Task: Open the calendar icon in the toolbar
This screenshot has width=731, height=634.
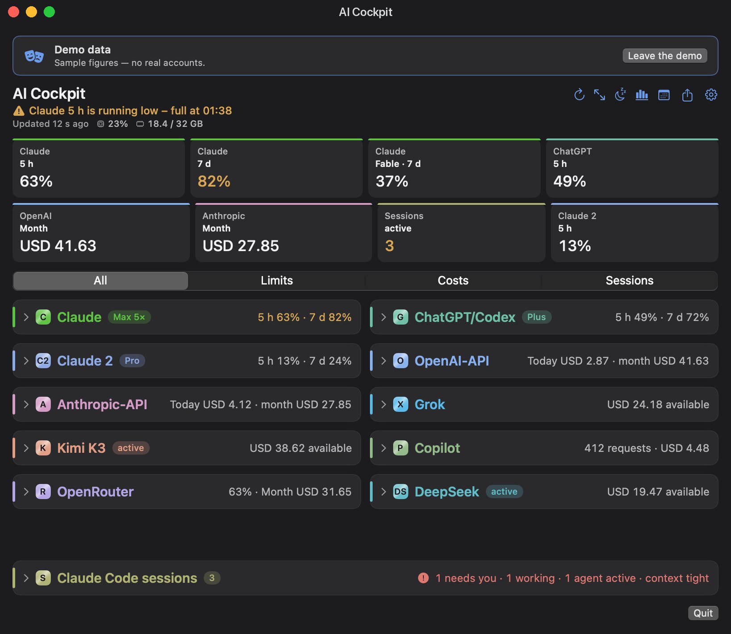Action: (x=664, y=95)
